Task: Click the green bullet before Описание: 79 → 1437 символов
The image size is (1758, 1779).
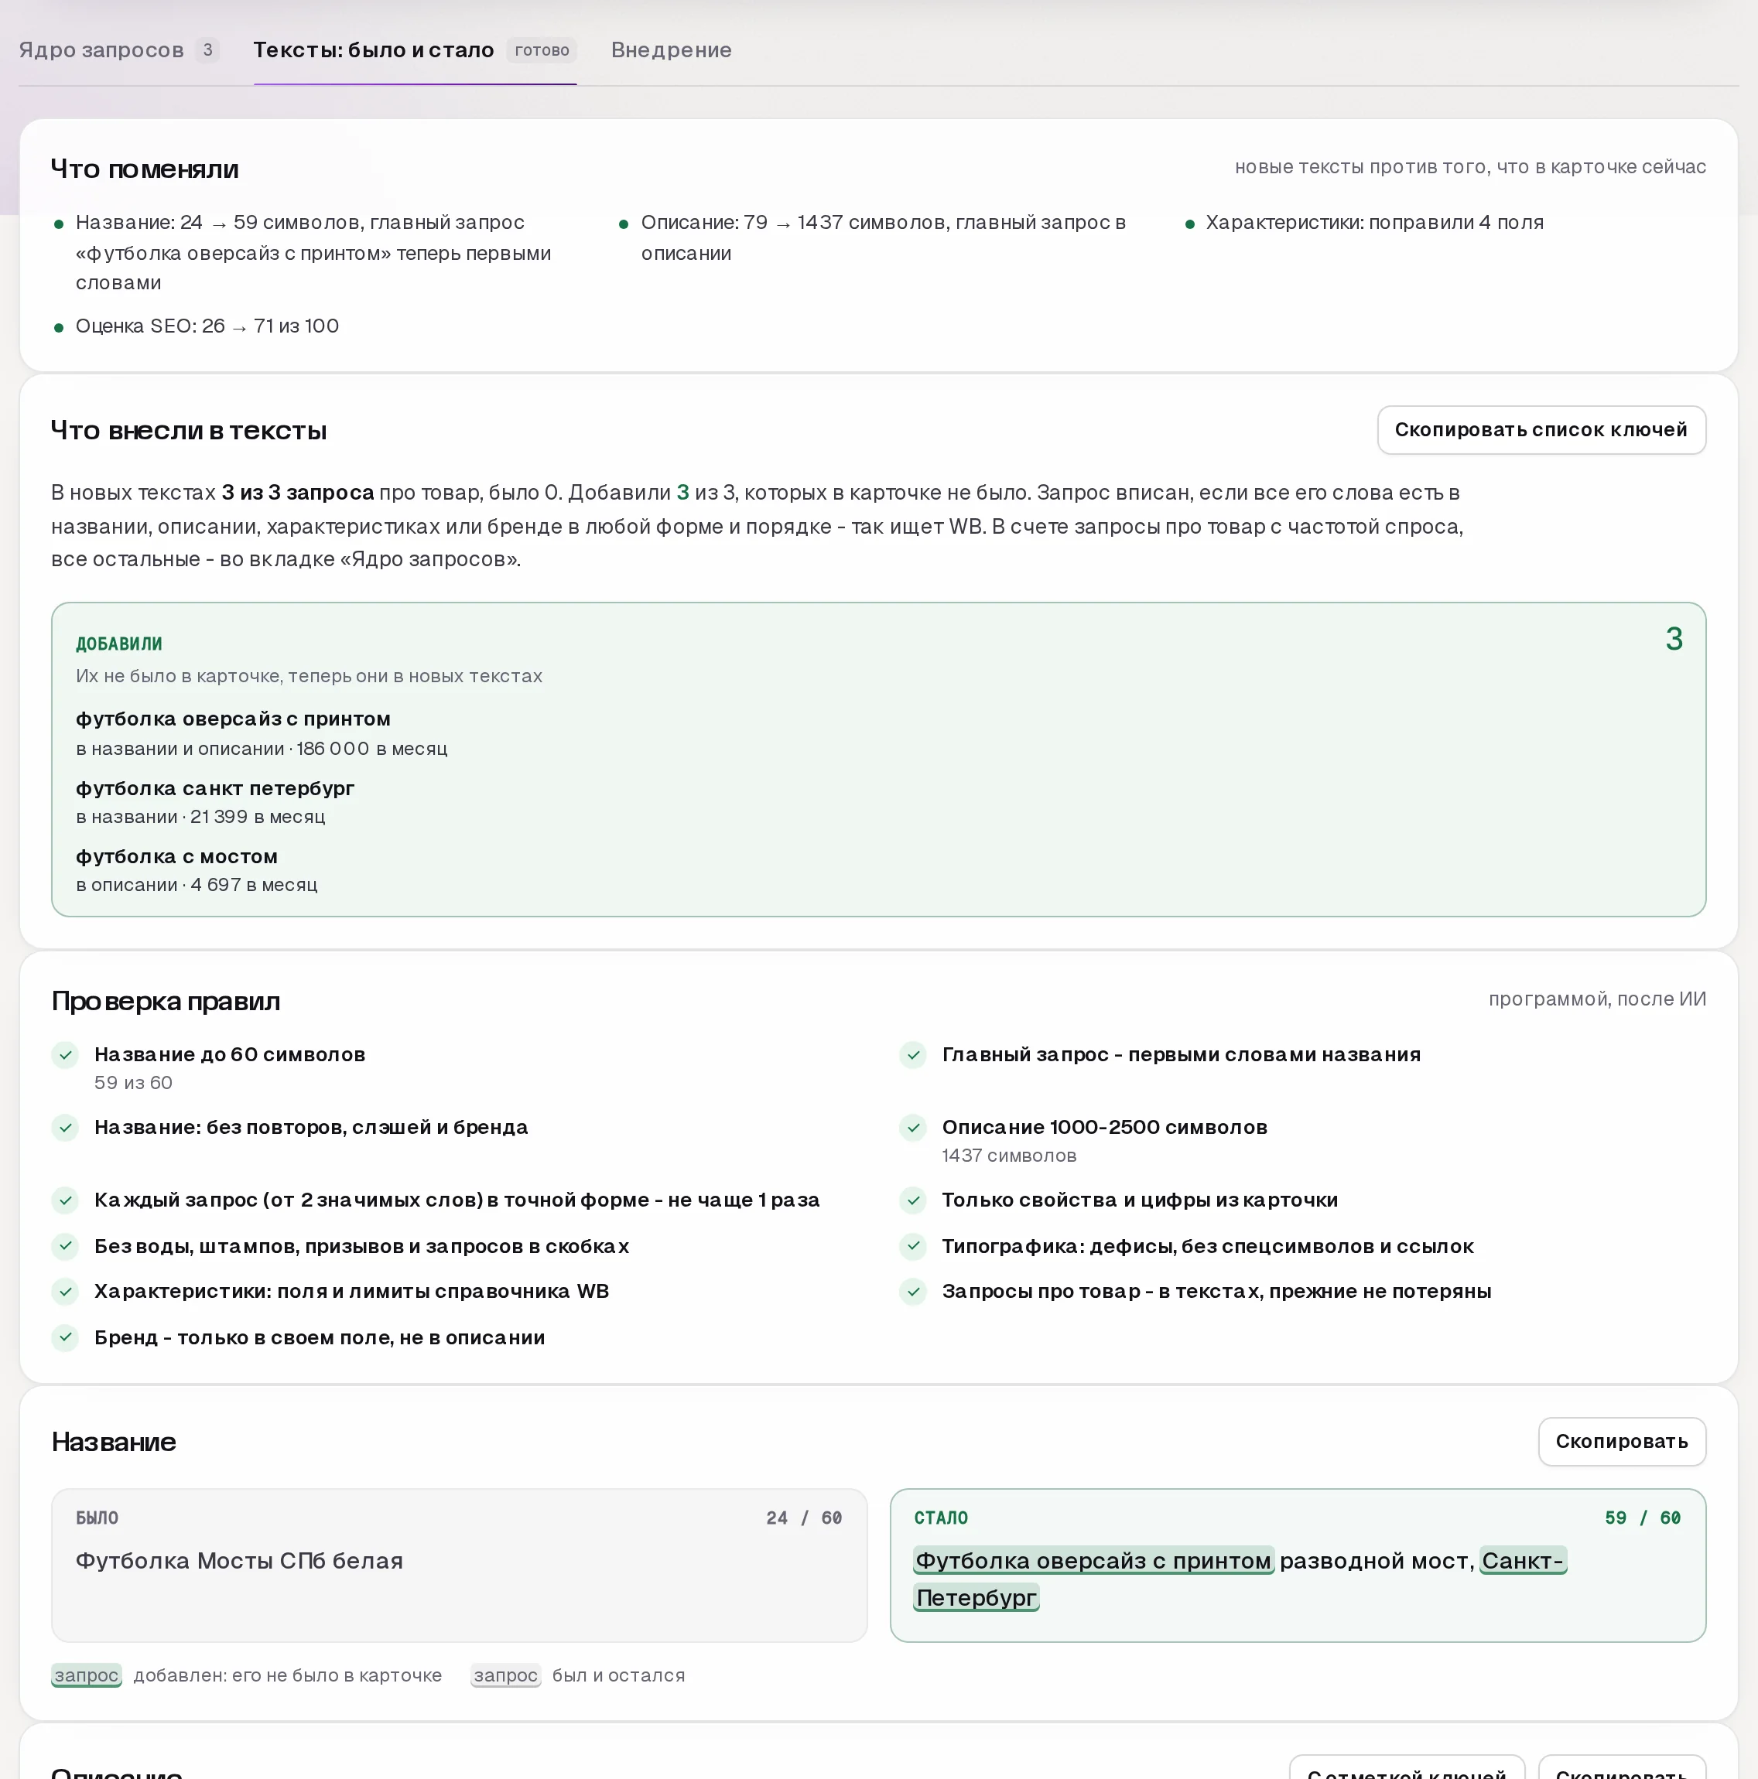Action: 624,224
